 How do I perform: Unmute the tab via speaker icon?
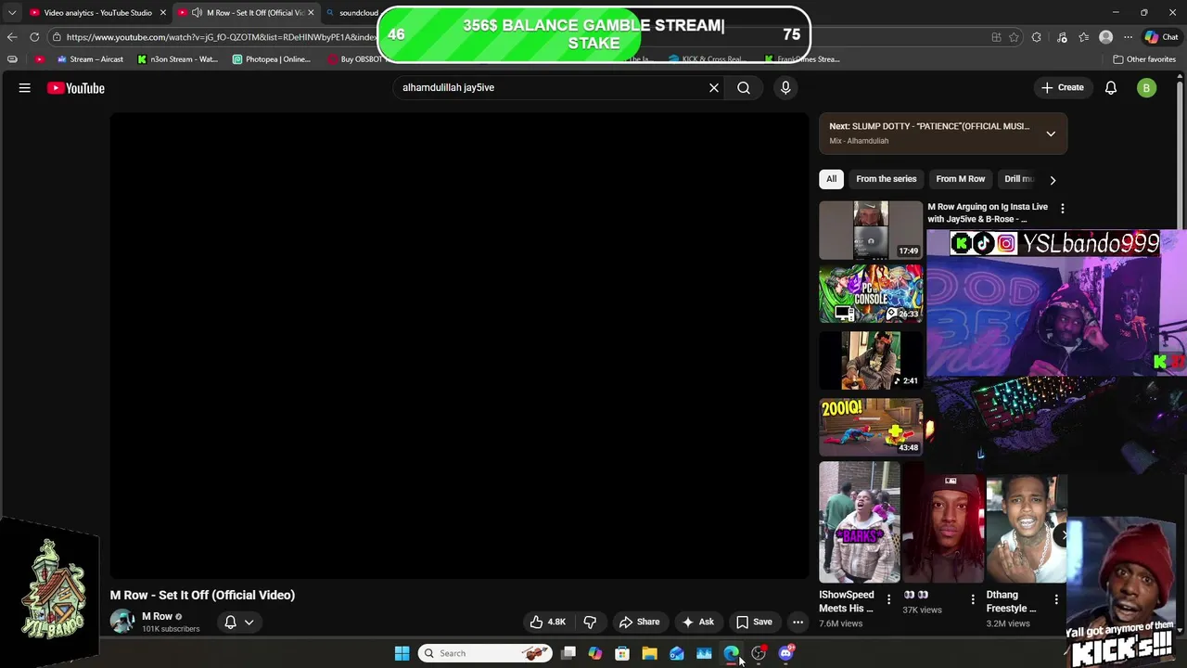pos(197,13)
